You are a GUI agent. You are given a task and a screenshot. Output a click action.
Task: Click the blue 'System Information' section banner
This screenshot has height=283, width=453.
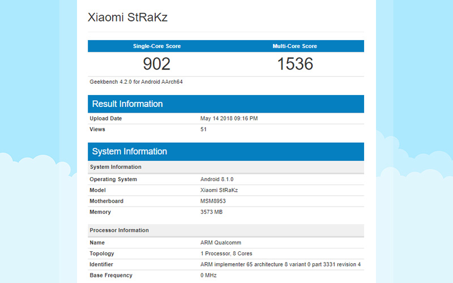pyautogui.click(x=226, y=151)
